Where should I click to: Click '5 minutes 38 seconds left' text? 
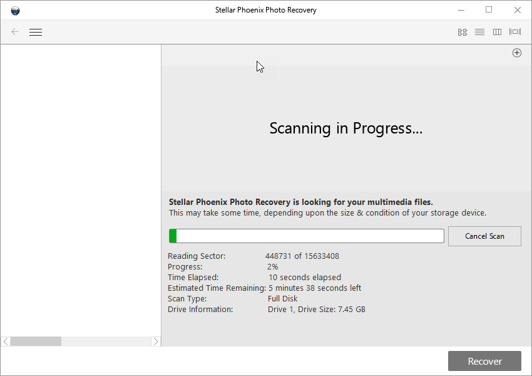click(x=315, y=288)
